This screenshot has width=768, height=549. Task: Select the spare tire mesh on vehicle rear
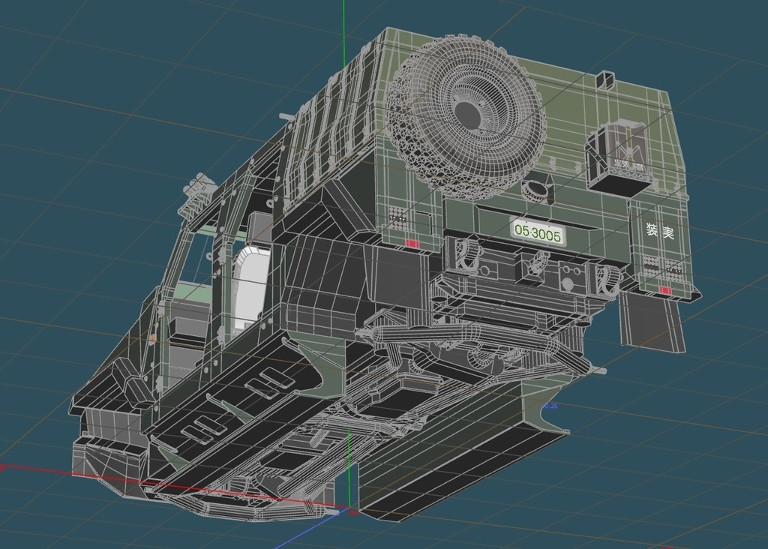pyautogui.click(x=465, y=115)
